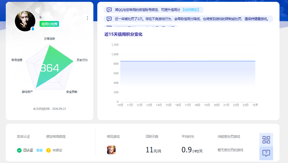
Task: Open the three-dot menu on profile card
Action: (x=87, y=18)
